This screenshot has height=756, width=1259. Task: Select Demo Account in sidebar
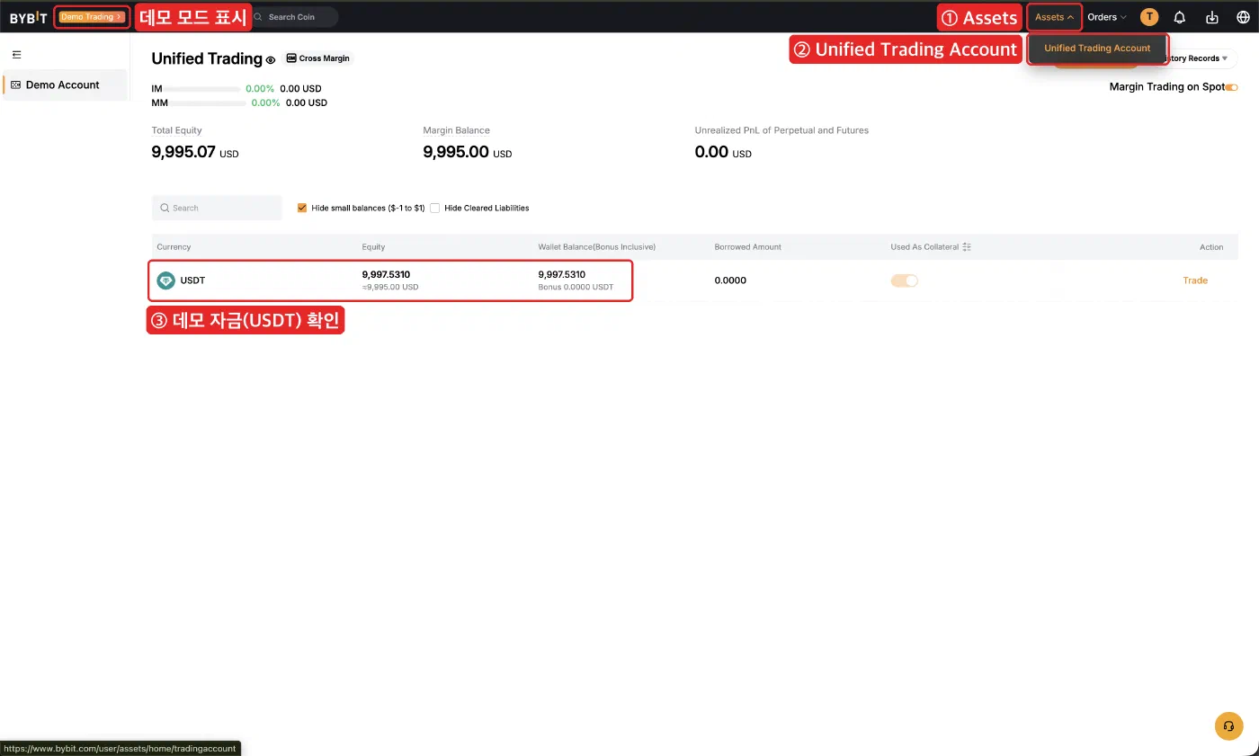tap(65, 84)
